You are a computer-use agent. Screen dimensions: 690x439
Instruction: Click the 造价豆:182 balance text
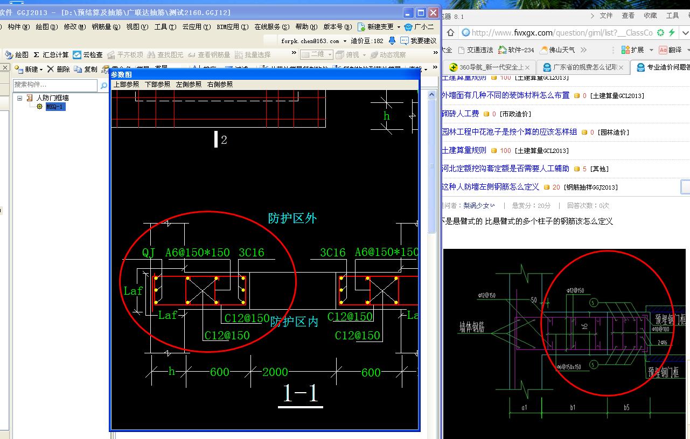point(367,40)
